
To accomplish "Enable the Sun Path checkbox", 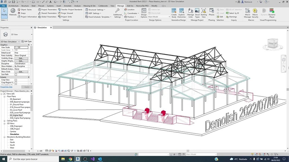I will coord(16,74).
